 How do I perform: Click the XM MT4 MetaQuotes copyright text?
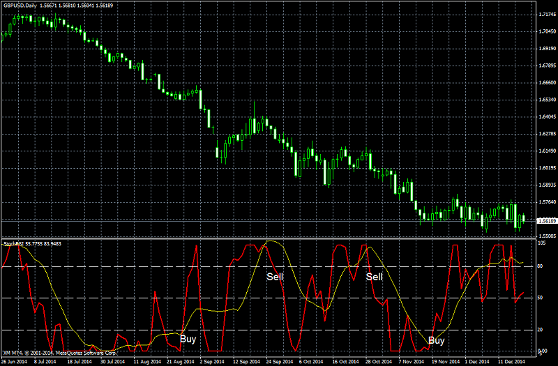click(60, 353)
